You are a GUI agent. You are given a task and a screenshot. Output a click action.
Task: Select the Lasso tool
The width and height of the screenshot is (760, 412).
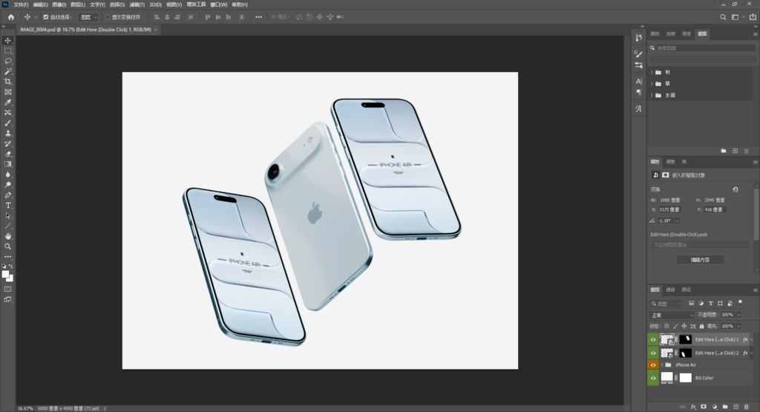[7, 61]
